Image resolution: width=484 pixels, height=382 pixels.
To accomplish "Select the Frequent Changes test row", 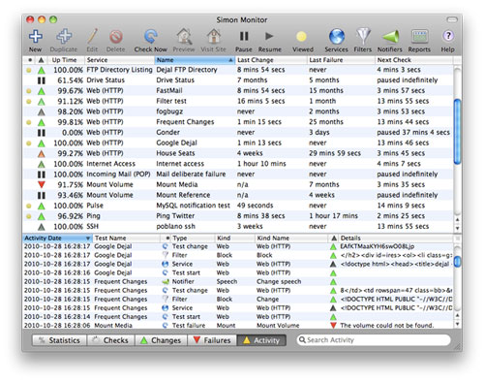I will click(x=238, y=122).
